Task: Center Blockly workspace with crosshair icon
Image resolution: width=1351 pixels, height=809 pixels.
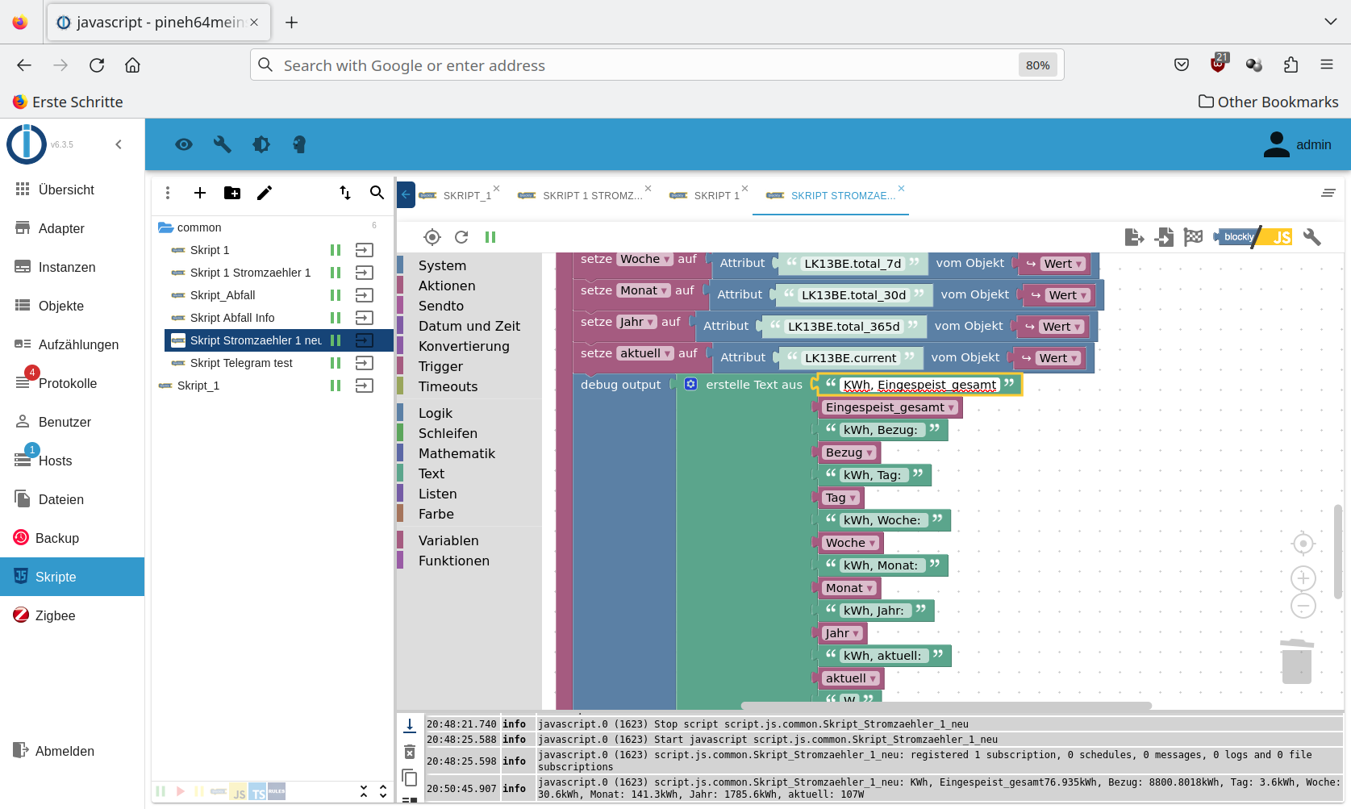Action: 1303,544
